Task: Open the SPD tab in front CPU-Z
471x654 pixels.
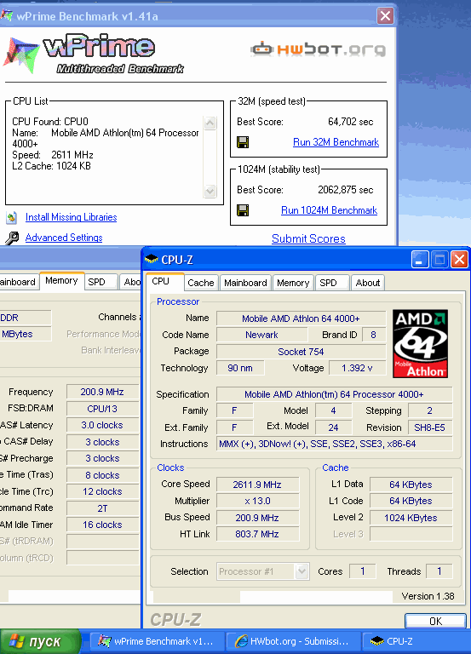Action: [x=332, y=283]
